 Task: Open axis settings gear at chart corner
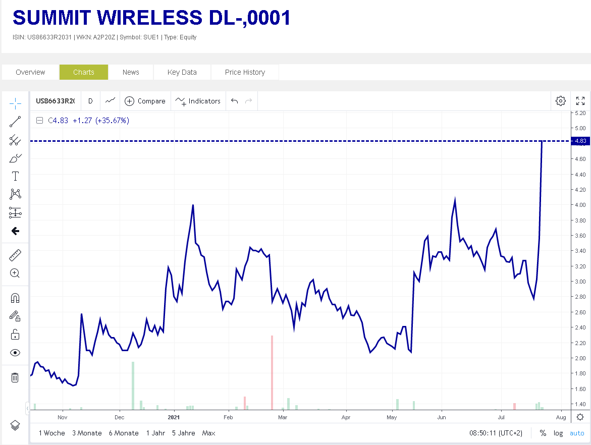tap(580, 417)
